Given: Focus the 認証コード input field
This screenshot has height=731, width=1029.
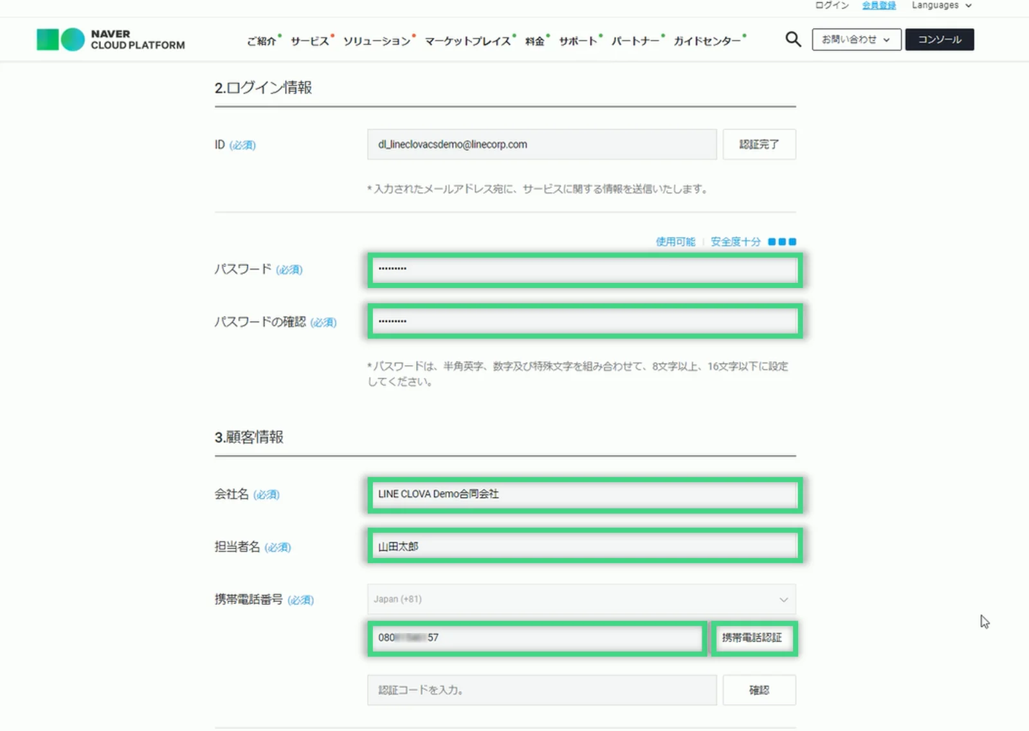Looking at the screenshot, I should tap(542, 690).
